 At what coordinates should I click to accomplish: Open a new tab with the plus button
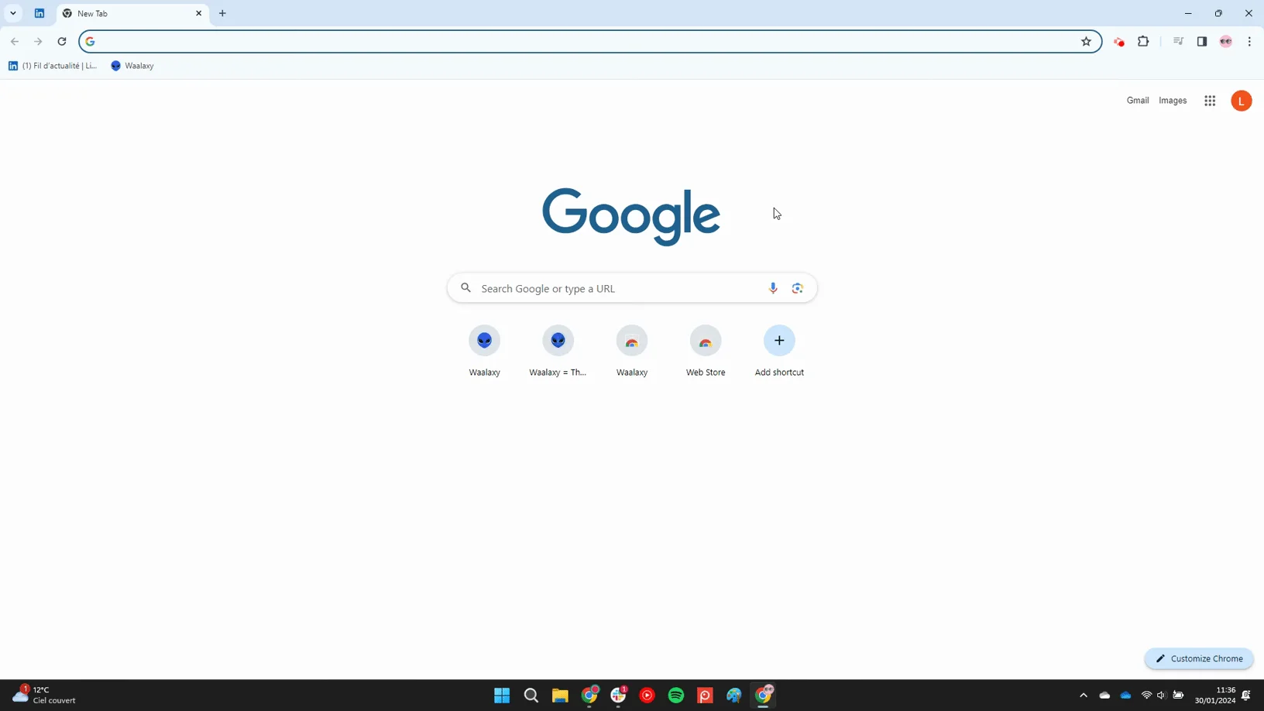pos(222,13)
